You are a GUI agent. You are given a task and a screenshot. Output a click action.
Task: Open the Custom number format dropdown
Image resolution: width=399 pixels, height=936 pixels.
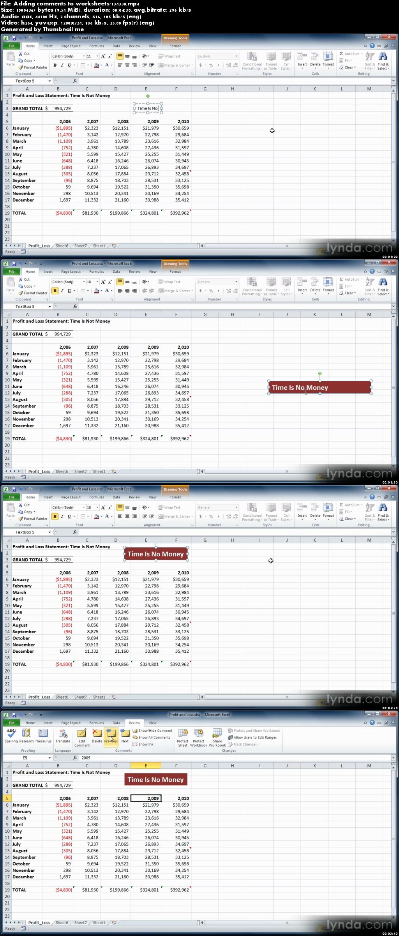click(236, 57)
